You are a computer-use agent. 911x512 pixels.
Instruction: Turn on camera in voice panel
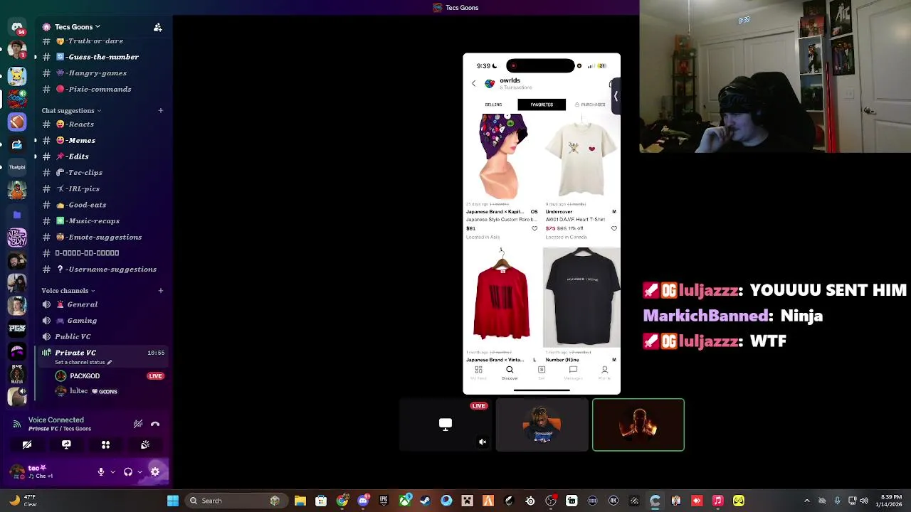(27, 444)
